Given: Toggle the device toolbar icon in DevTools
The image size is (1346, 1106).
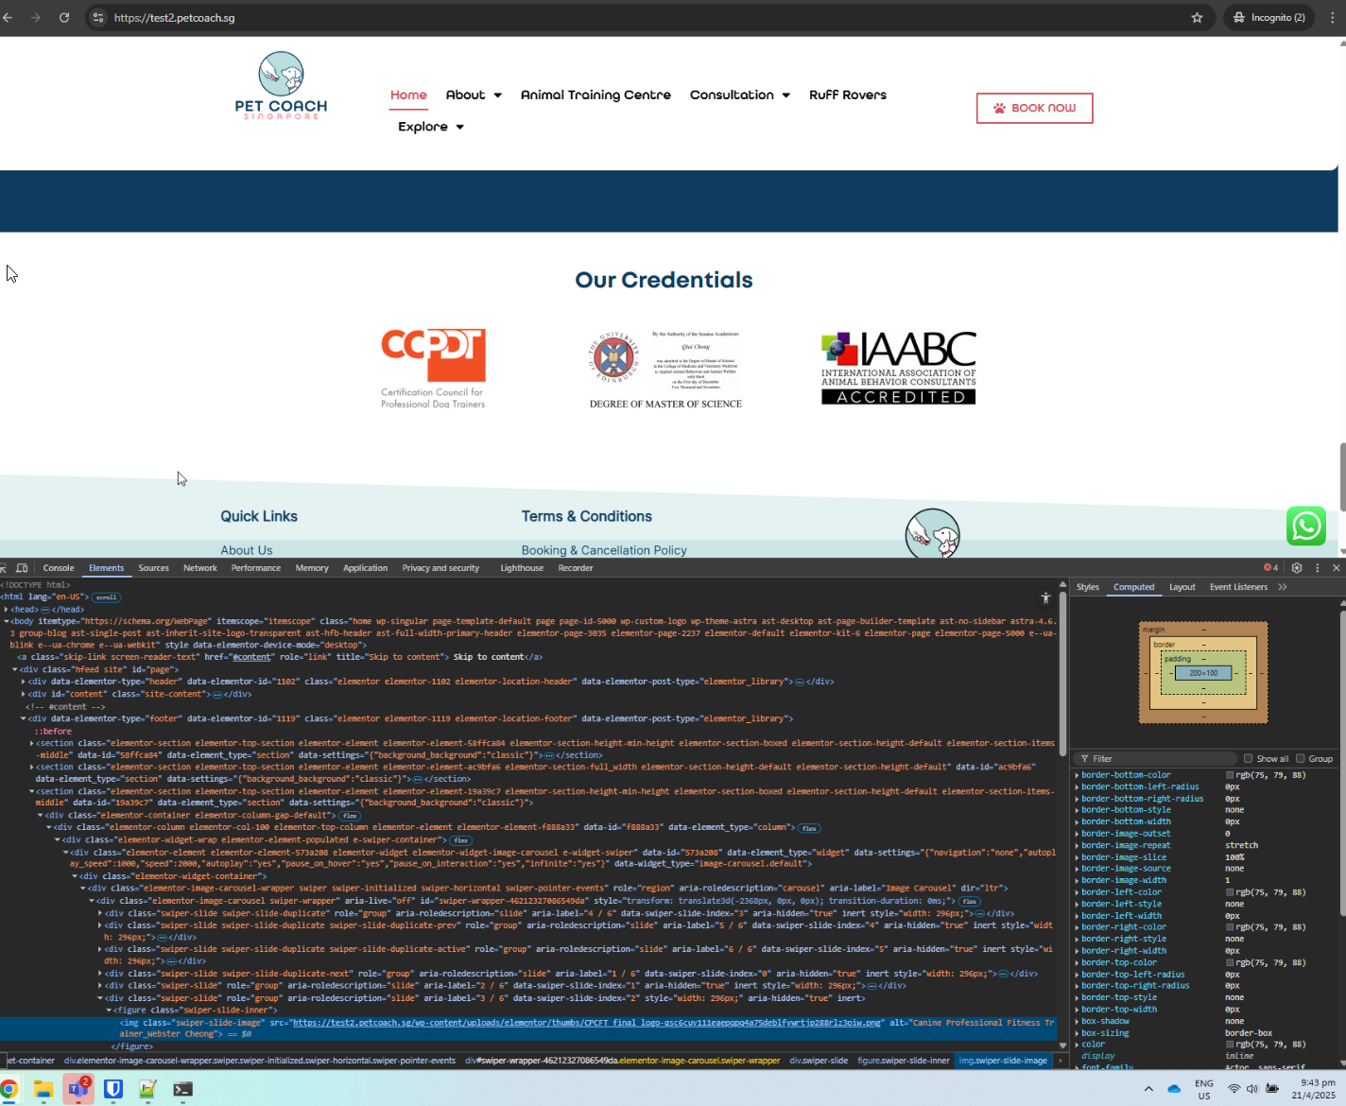Looking at the screenshot, I should tap(22, 568).
